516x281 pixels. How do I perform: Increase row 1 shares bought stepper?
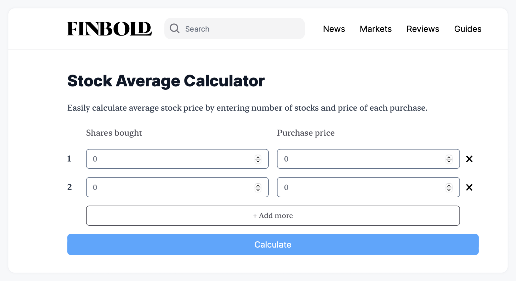258,157
